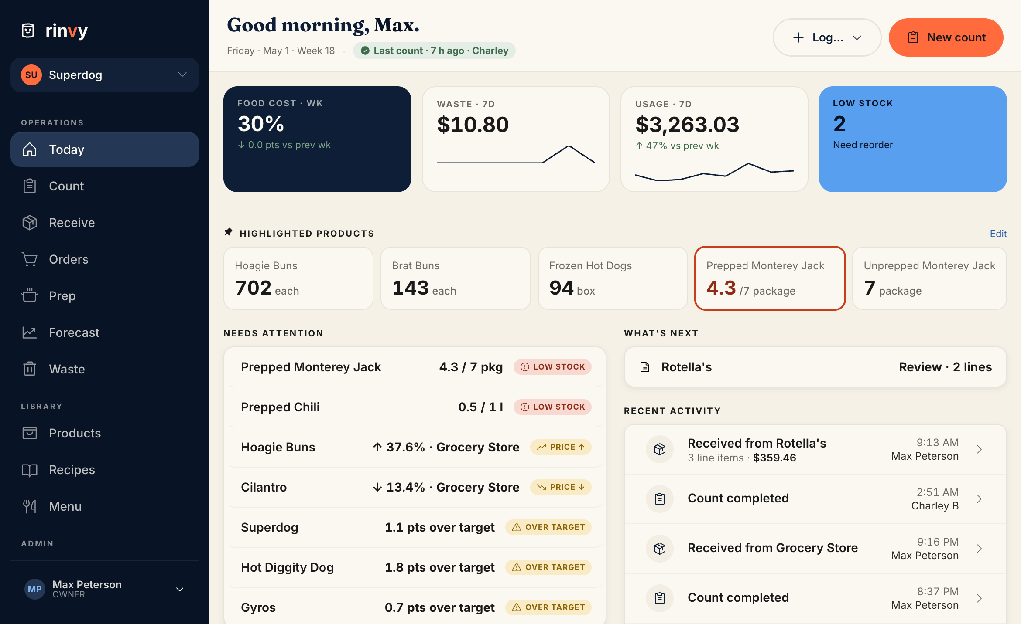Screen dimensions: 1021x624
Task: Open chevron for Received from Grocery Store
Action: click(x=980, y=549)
